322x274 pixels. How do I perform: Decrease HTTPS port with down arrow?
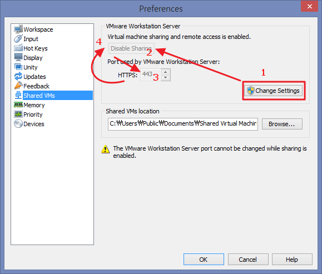(166, 78)
